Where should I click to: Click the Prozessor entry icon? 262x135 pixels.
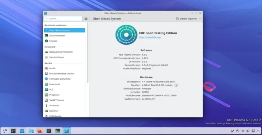tap(46, 95)
